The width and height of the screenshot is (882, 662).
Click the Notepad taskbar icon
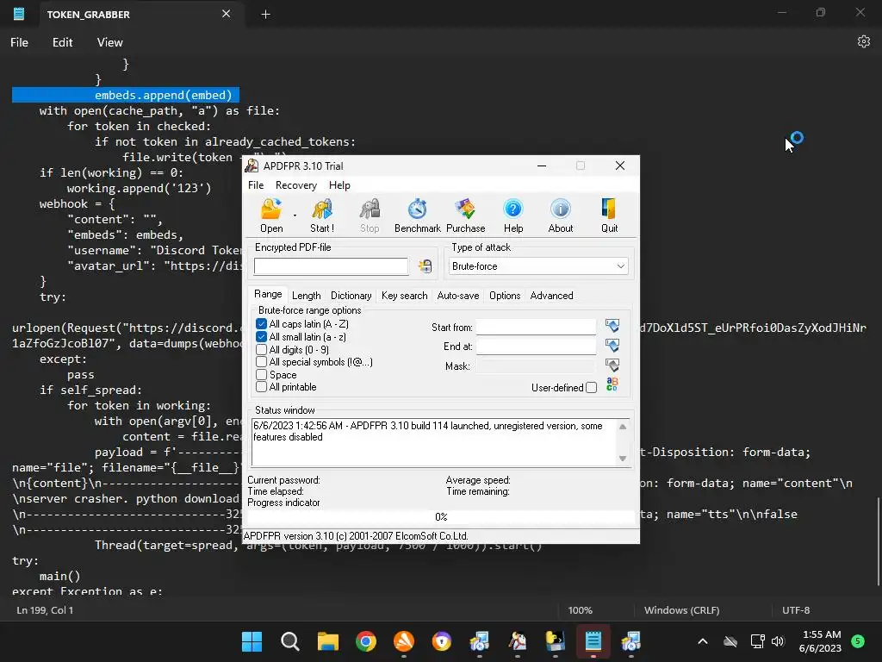click(593, 641)
